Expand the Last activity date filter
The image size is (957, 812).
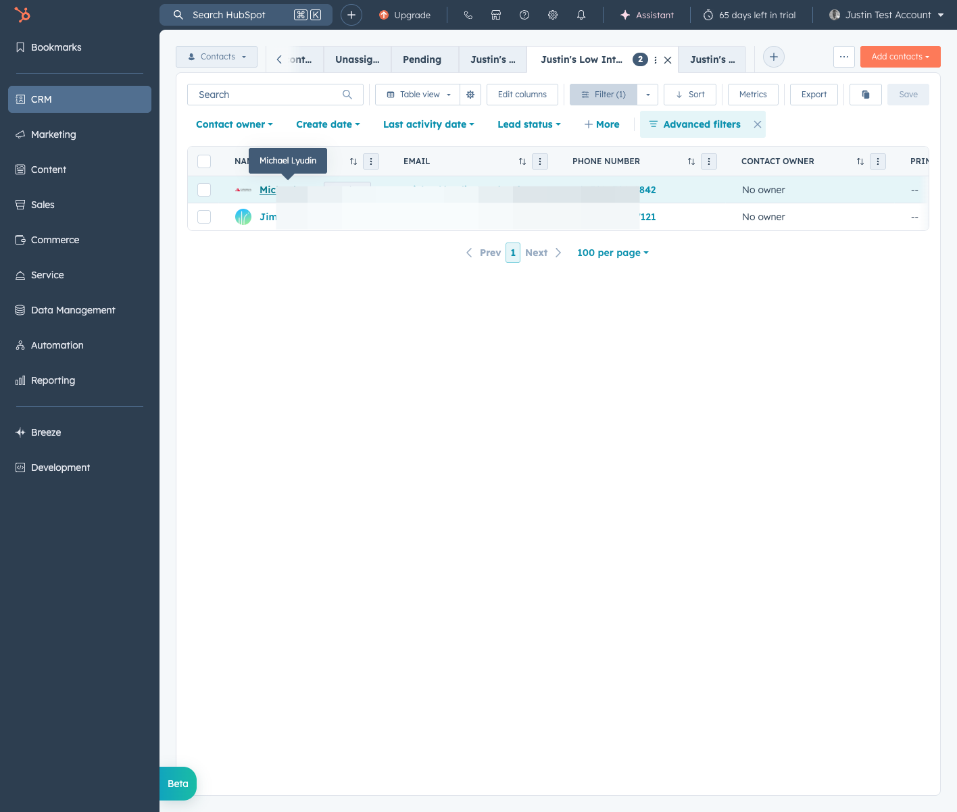pos(428,124)
